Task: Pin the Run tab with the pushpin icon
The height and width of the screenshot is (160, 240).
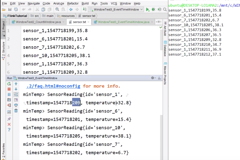Action: (9, 119)
